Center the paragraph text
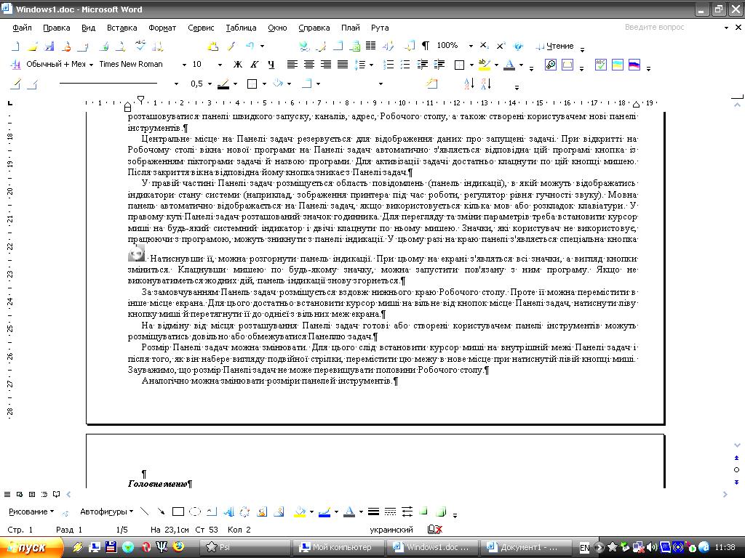This screenshot has height=558, width=745. [x=308, y=65]
